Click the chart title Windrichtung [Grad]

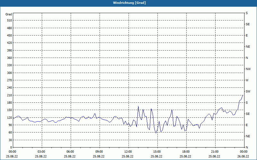129,3
